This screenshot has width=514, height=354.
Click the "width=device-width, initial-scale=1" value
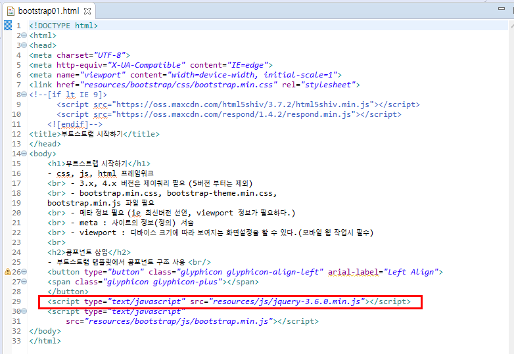point(252,75)
